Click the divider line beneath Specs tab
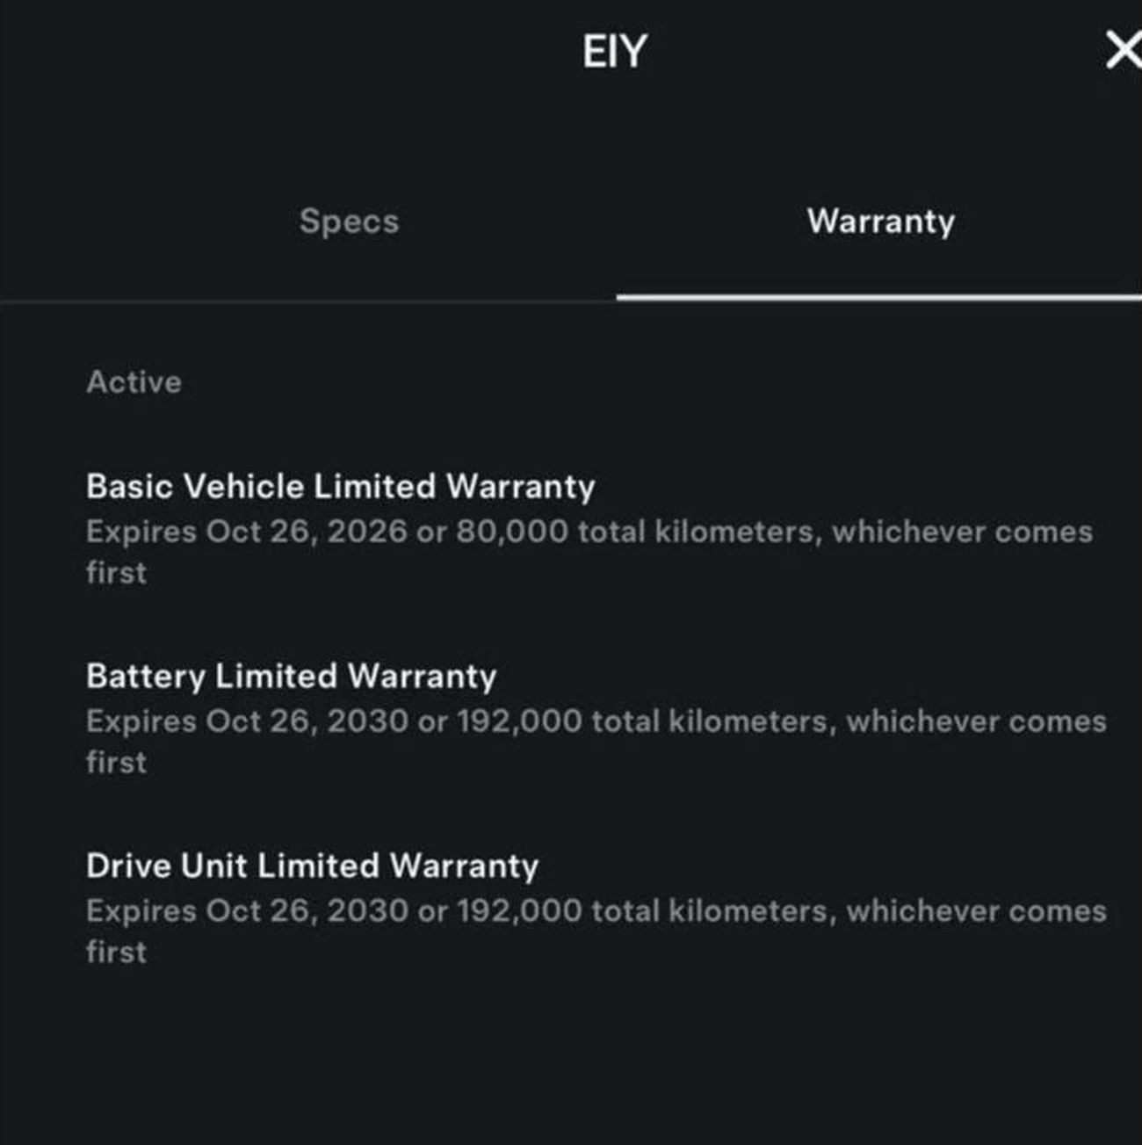This screenshot has height=1145, width=1142. 307,301
